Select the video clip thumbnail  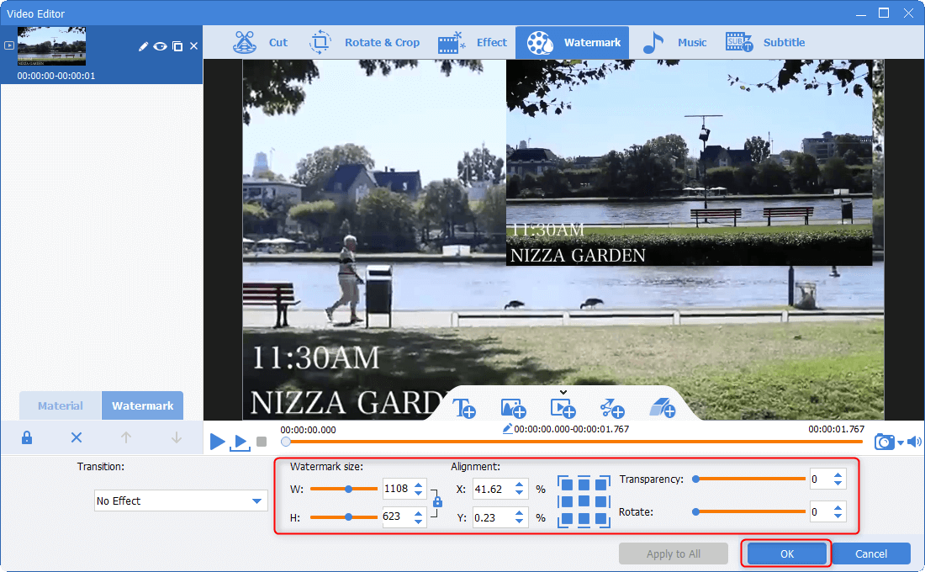[x=51, y=46]
